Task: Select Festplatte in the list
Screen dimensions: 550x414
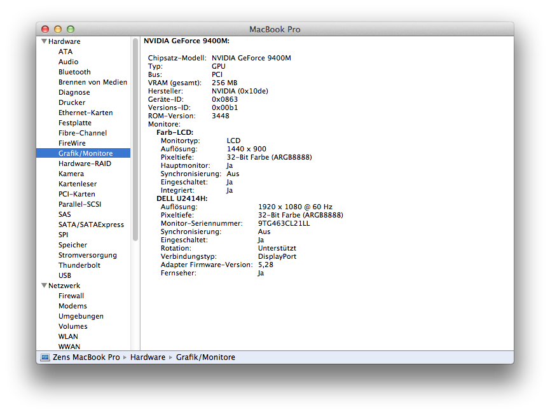Action: pos(75,123)
